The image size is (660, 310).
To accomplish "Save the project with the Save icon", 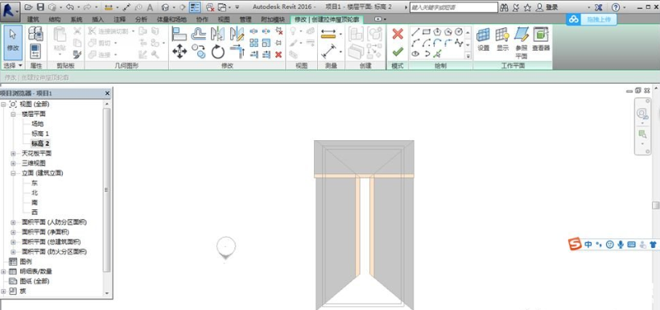I will [x=40, y=7].
